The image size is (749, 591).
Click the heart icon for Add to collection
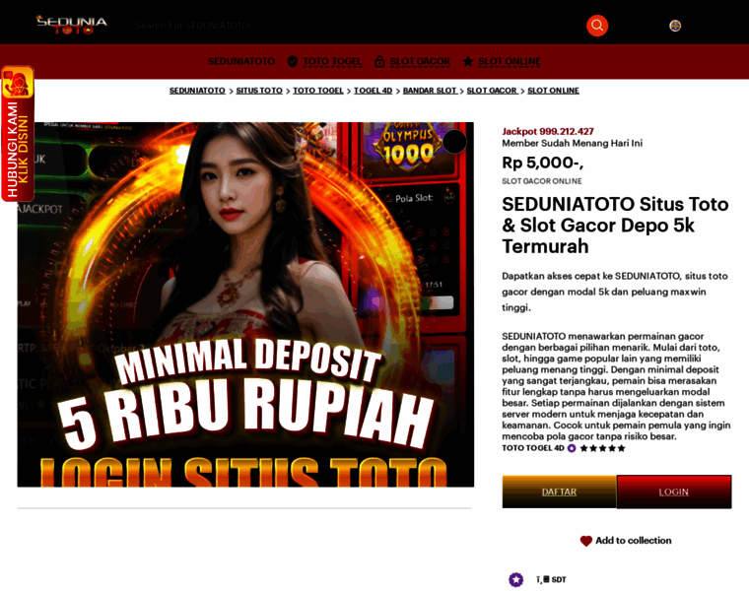coord(586,541)
